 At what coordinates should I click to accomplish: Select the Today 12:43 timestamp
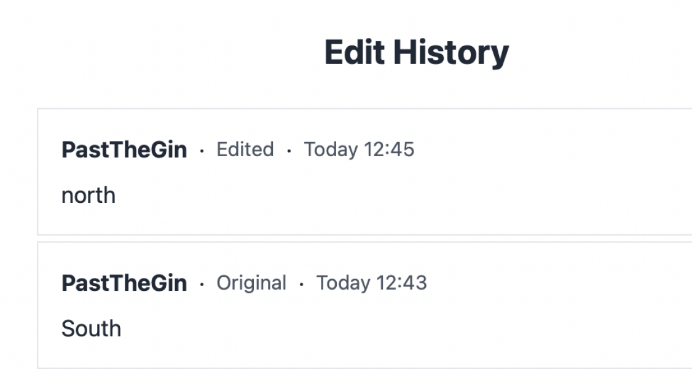[x=371, y=283]
